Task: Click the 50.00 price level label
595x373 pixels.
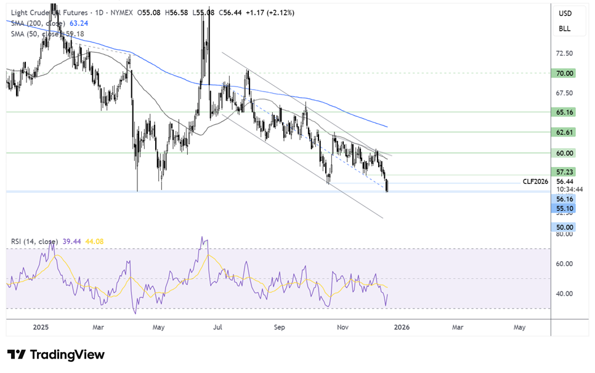Action: (565, 227)
